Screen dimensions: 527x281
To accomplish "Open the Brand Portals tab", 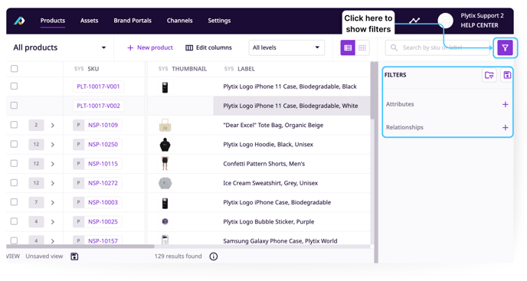I will [133, 21].
